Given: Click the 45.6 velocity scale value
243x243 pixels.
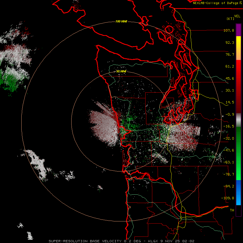Looking at the screenshot, I should pos(230,78).
